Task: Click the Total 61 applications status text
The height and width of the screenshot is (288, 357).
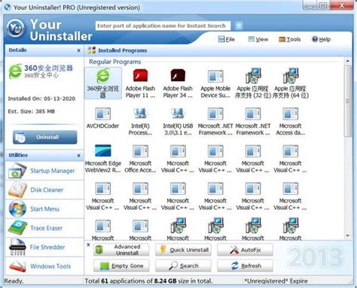Action: [x=148, y=281]
